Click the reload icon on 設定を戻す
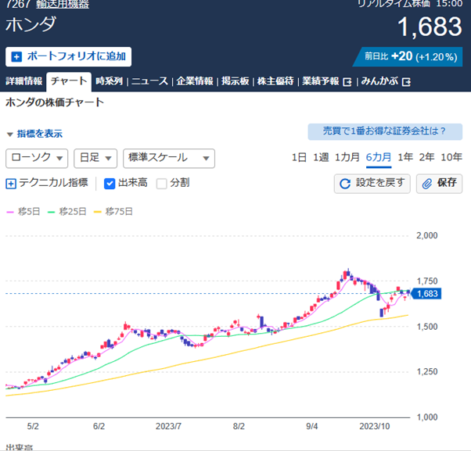Viewport: 471px width, 451px height. pos(345,184)
